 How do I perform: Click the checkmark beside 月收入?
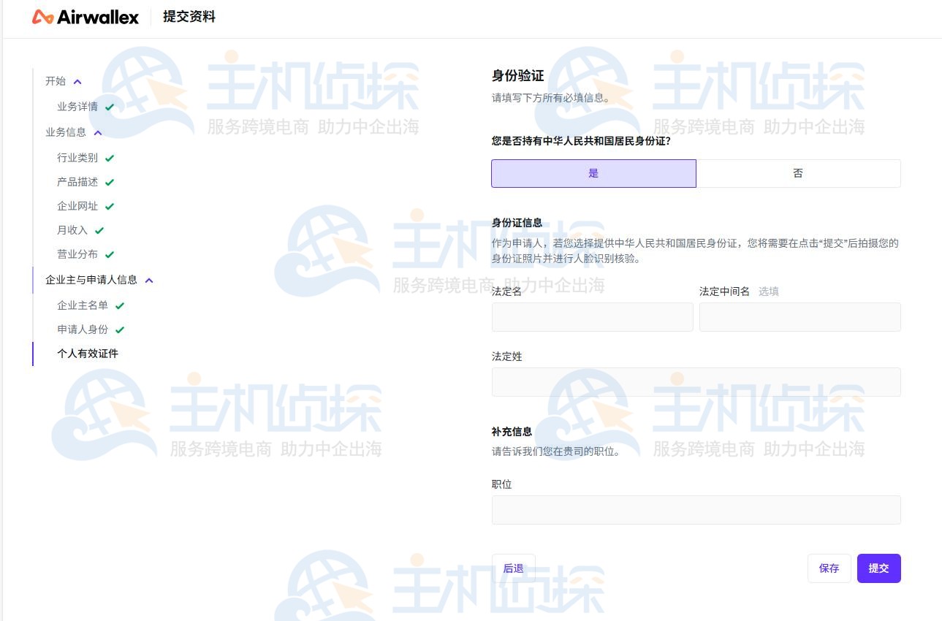pos(101,230)
